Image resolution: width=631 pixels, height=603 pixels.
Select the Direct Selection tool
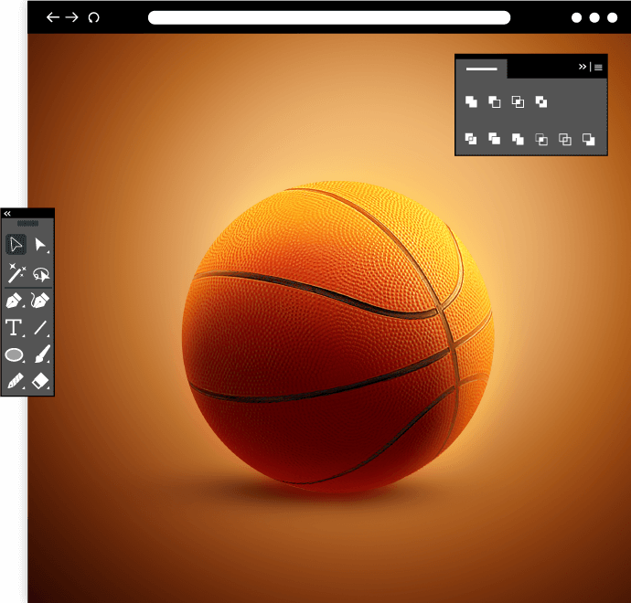(x=40, y=244)
